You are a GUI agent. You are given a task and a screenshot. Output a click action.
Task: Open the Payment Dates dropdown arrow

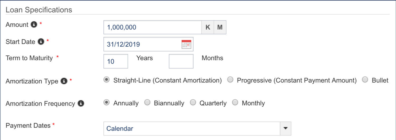point(285,128)
